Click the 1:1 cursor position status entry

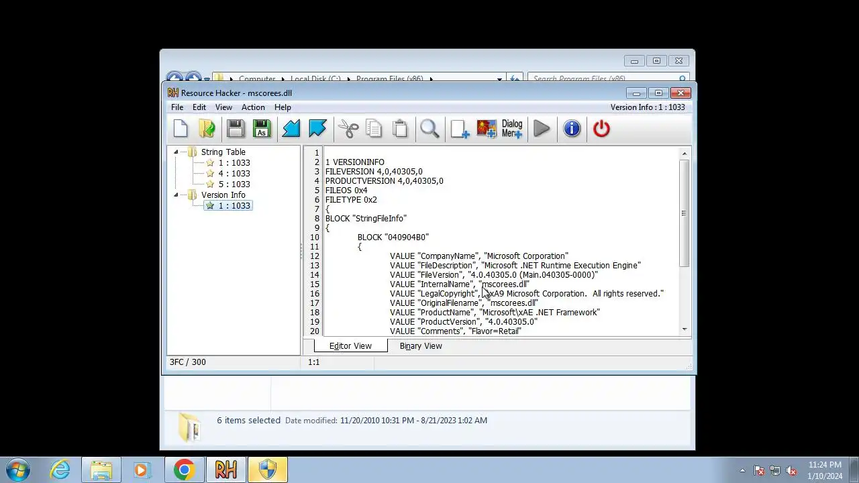click(313, 362)
